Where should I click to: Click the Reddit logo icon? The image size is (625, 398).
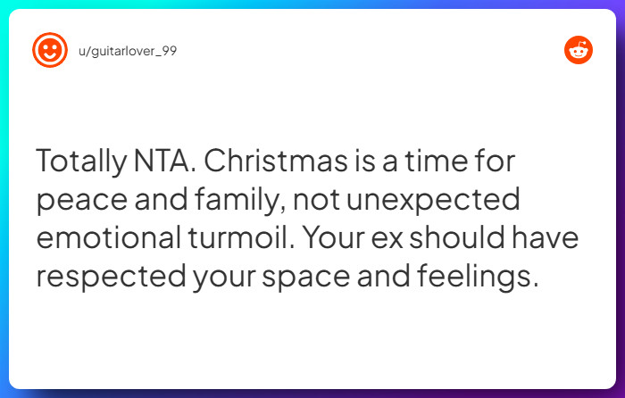click(579, 50)
